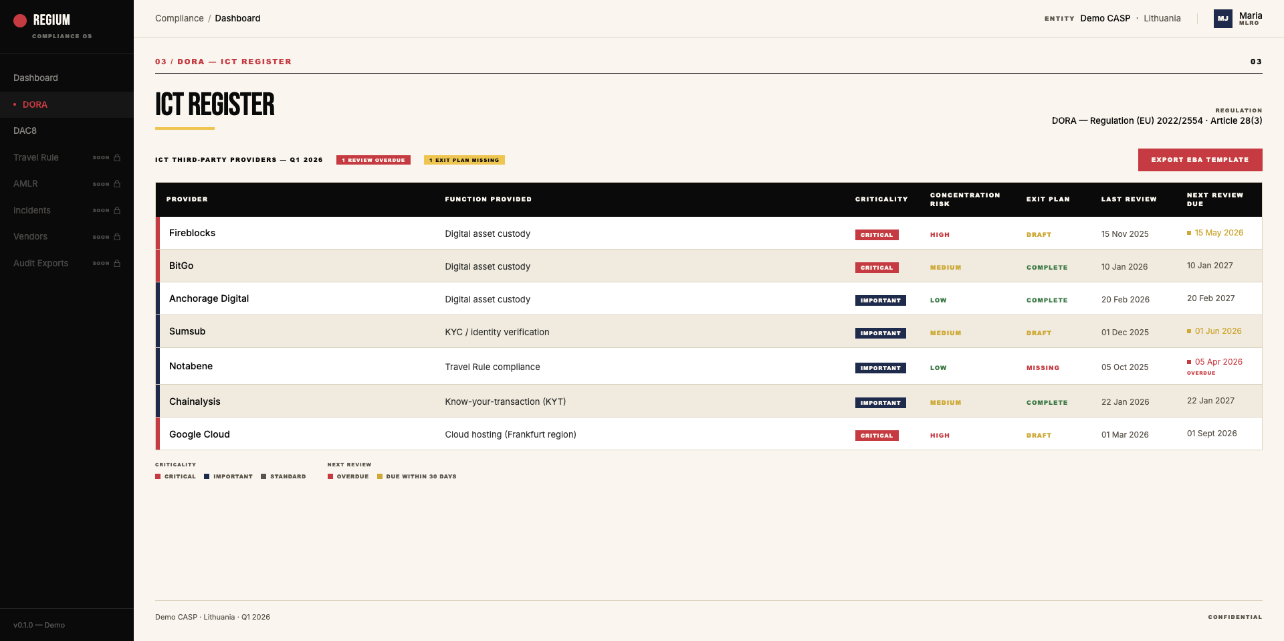
Task: Click 'Travel Rule compliance' function cell
Action: pyautogui.click(x=492, y=367)
